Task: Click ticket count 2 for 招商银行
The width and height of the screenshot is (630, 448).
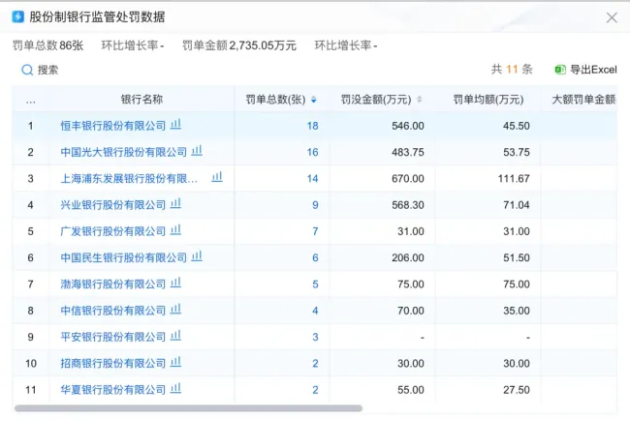Action: point(315,364)
